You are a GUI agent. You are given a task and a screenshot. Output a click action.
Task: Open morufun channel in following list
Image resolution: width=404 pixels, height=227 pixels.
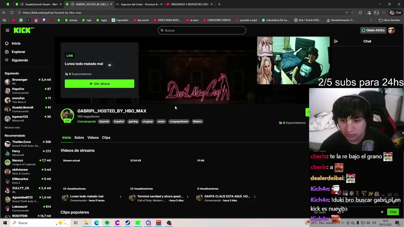pyautogui.click(x=28, y=100)
